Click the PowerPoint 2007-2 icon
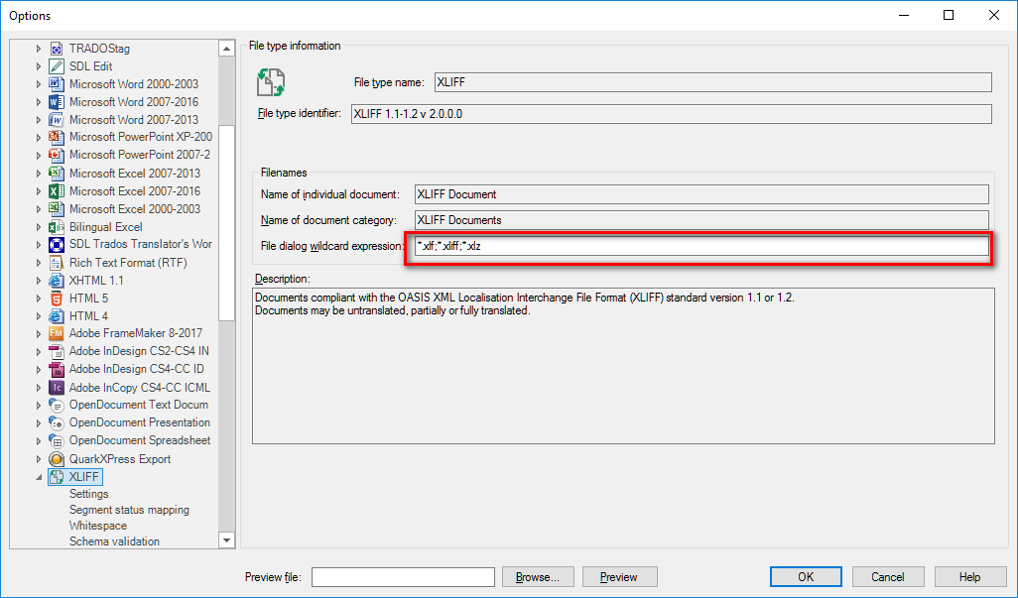 pyautogui.click(x=57, y=155)
